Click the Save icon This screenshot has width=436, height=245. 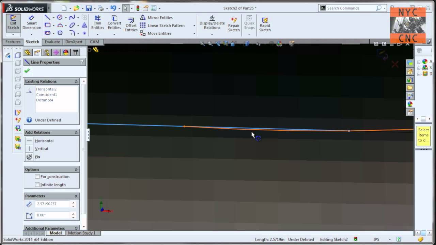tap(89, 8)
